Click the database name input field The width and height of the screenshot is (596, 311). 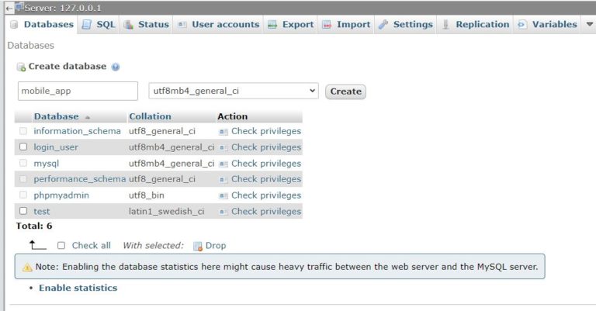click(78, 91)
